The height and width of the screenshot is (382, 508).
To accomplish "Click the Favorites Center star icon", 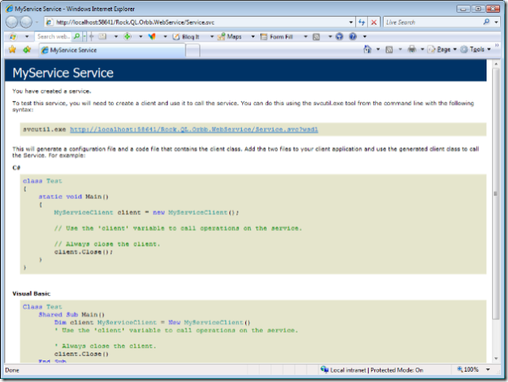I will pos(12,49).
